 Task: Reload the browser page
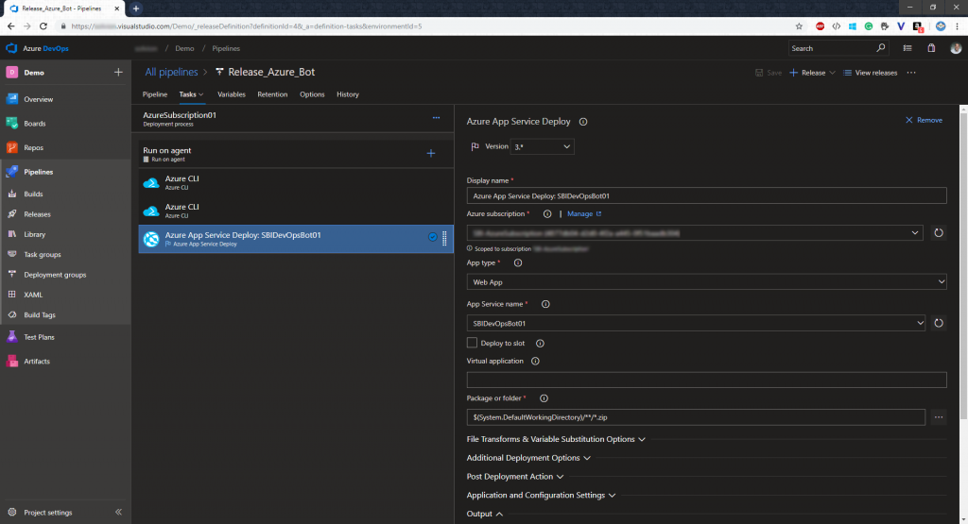[43, 26]
